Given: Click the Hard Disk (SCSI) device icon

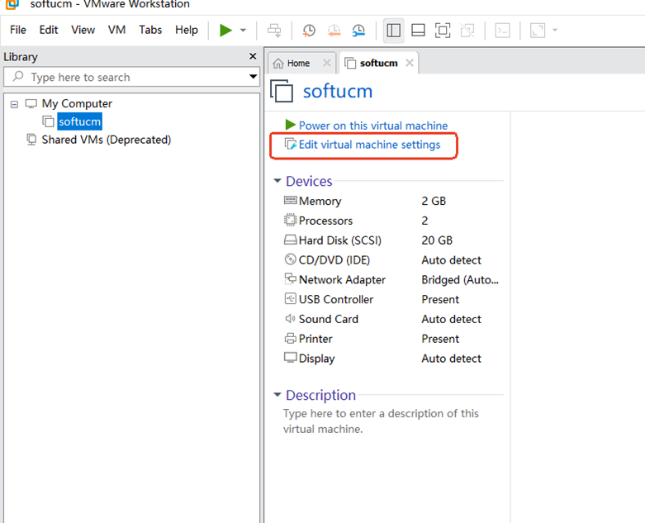Looking at the screenshot, I should (290, 240).
